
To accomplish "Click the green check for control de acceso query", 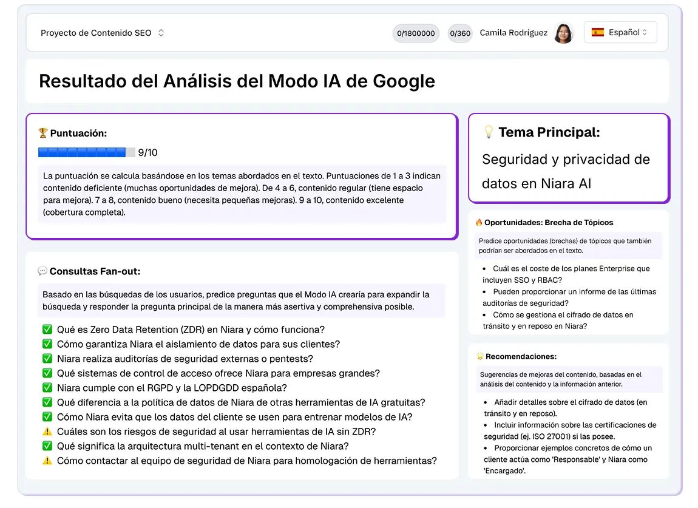I will coord(47,373).
